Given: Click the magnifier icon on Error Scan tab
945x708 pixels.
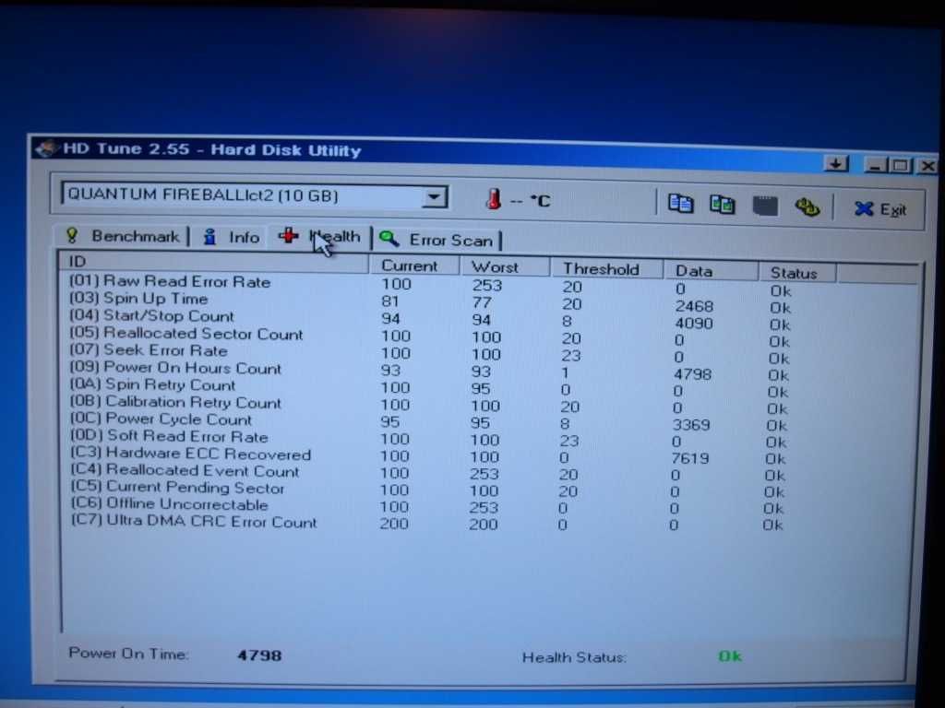Looking at the screenshot, I should pos(389,239).
